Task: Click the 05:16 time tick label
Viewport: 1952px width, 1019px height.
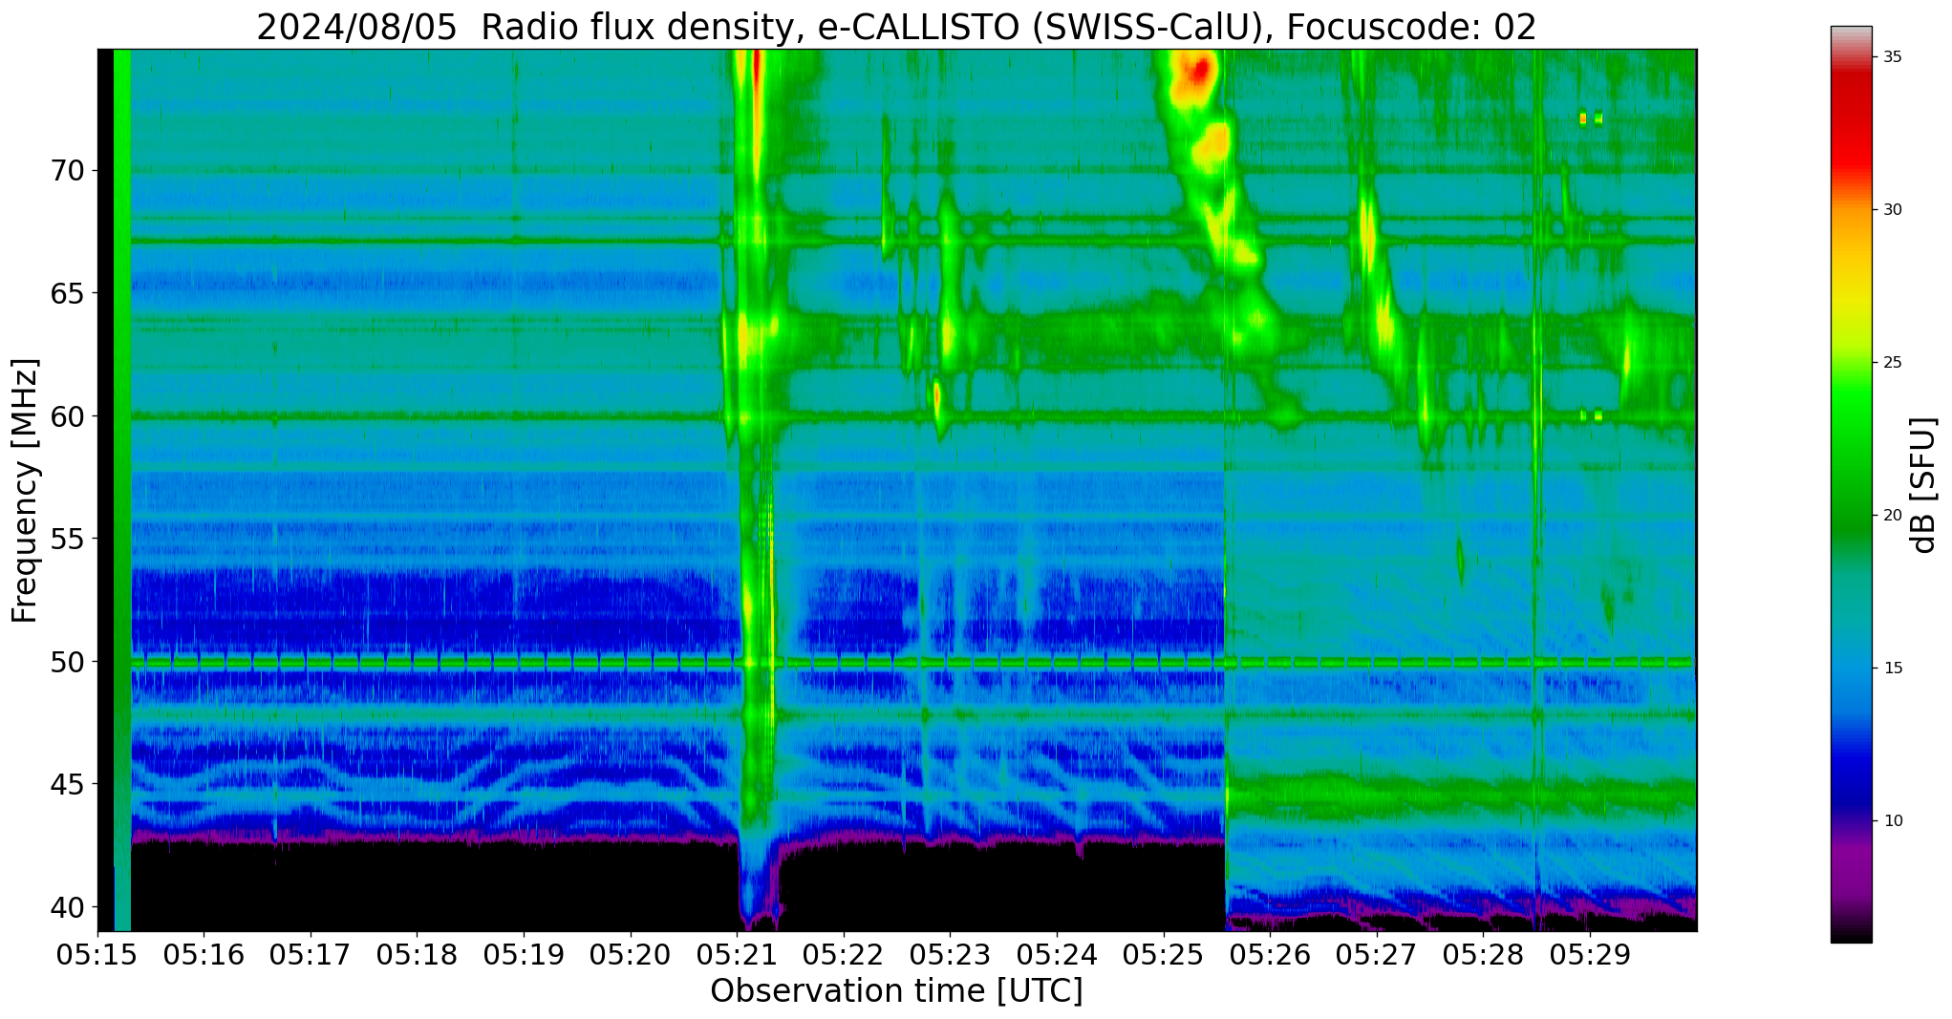Action: click(x=204, y=955)
